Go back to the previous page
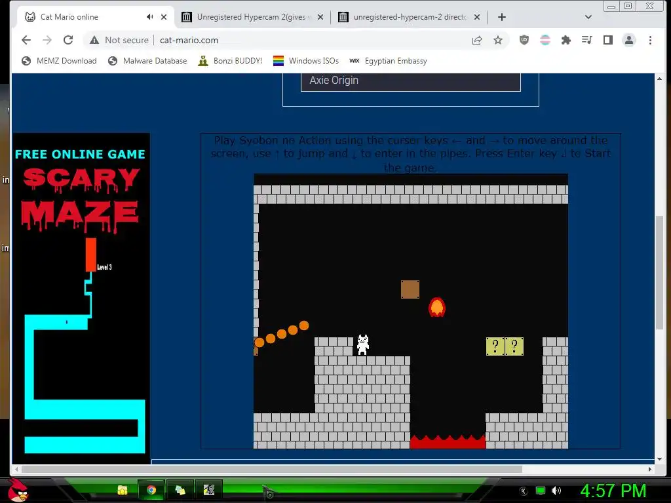This screenshot has width=671, height=503. tap(26, 40)
